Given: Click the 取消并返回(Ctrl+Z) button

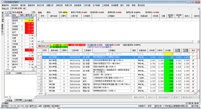Looking at the screenshot, I should point(191,97).
